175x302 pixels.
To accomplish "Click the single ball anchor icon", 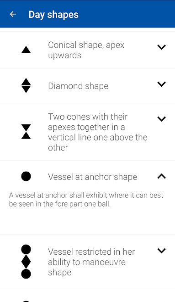I will pyautogui.click(x=26, y=176).
